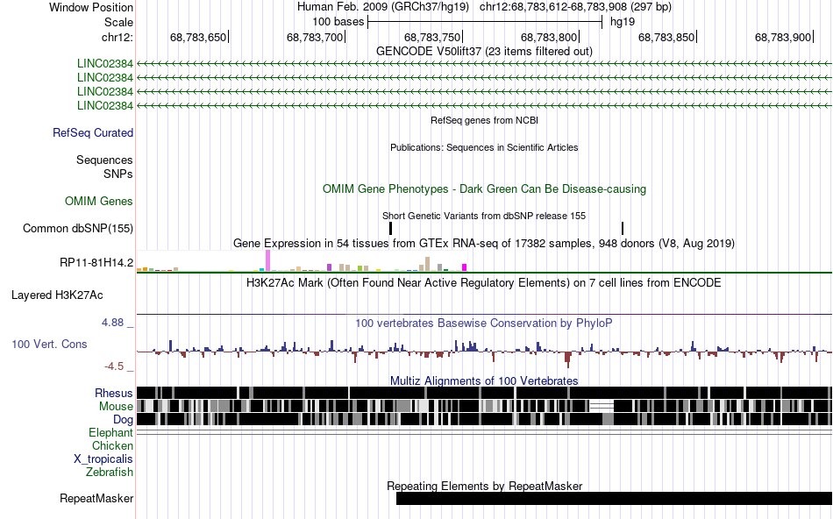833x519 pixels.
Task: Click the X_tropicalis alignment label
Action: tap(103, 459)
